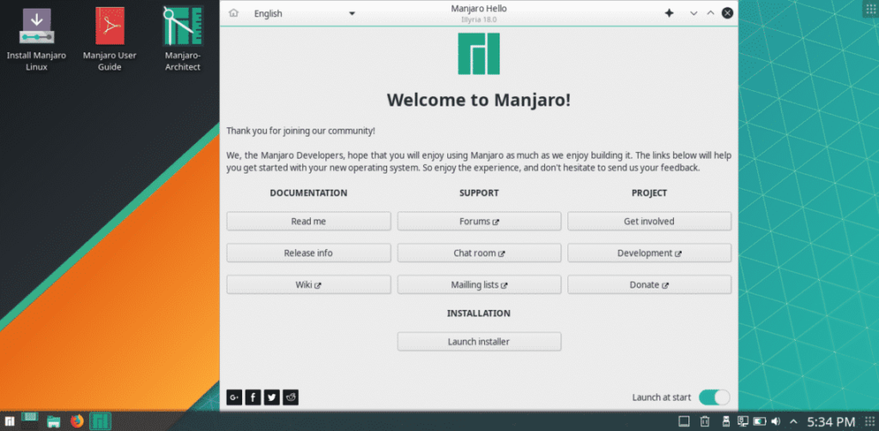Open the Reddit social link
Screen dimensions: 879x431
(290, 398)
